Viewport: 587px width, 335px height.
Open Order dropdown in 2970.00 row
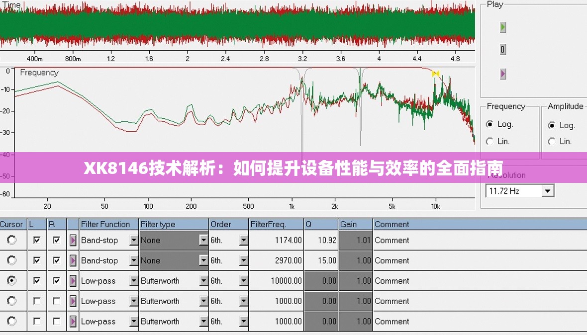click(244, 260)
